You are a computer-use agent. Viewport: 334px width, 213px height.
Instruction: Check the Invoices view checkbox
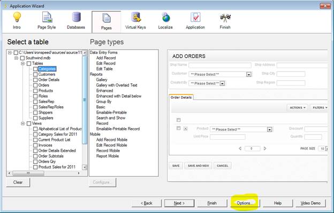35,145
